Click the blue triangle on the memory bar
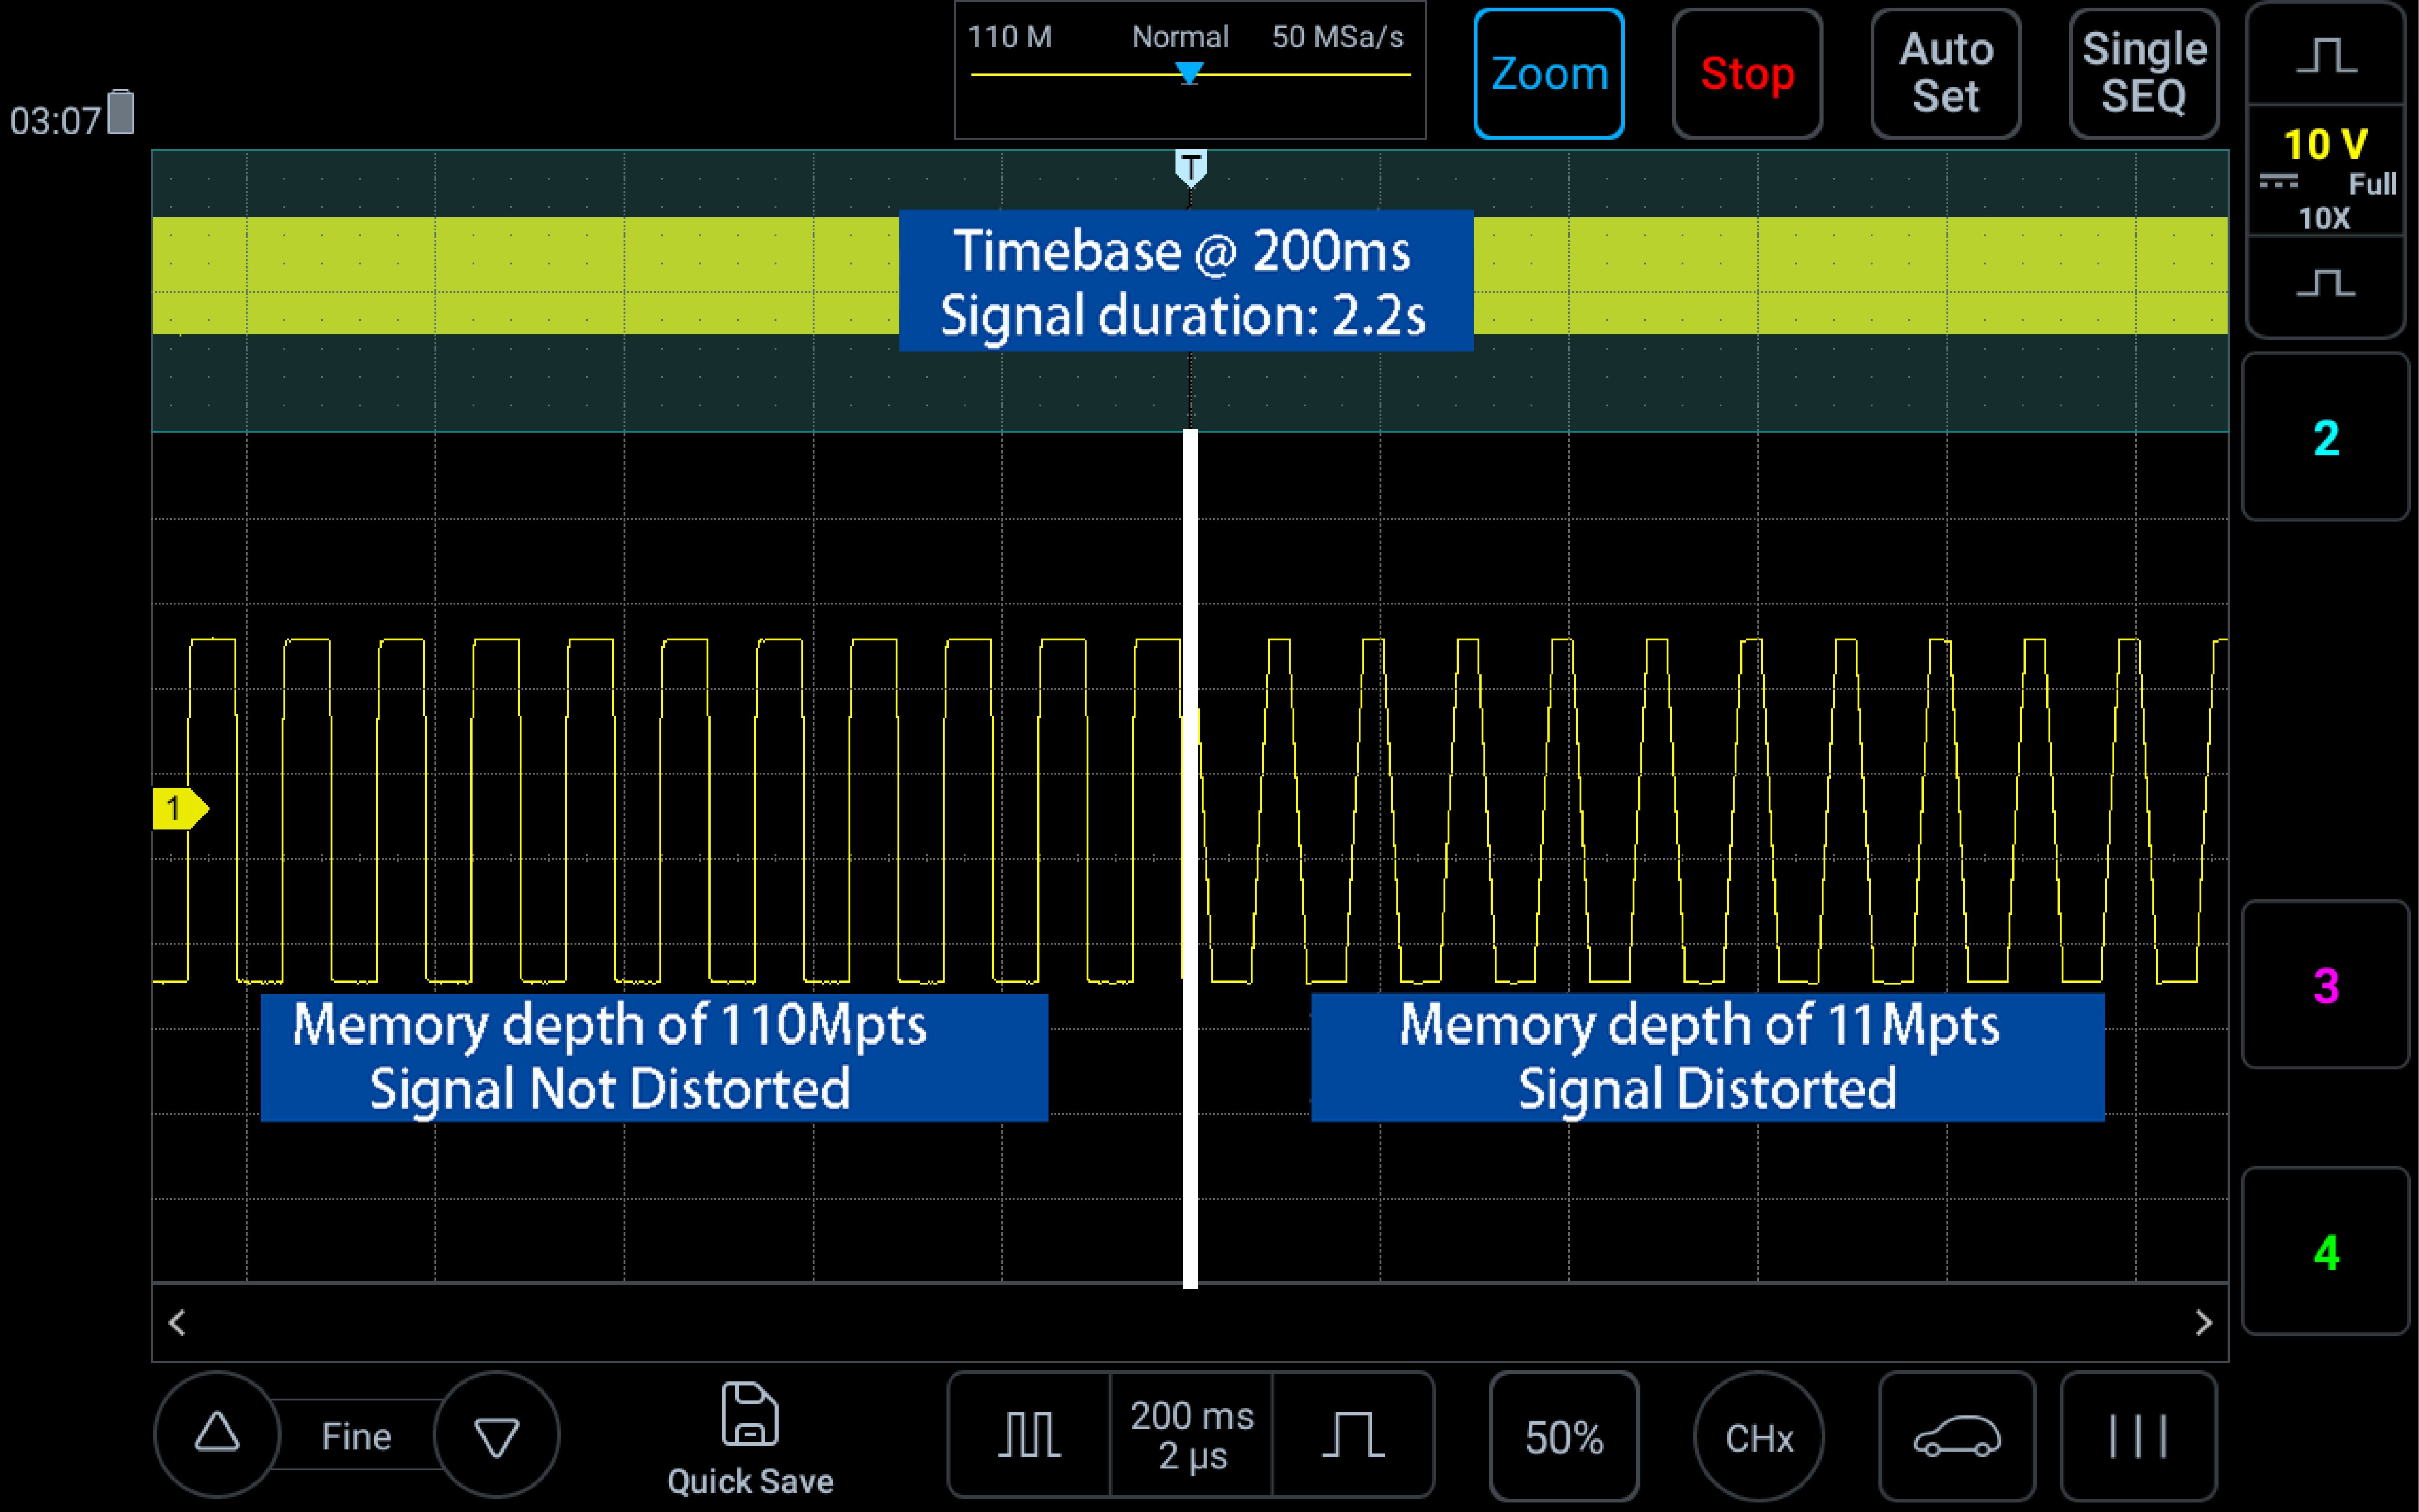The width and height of the screenshot is (2419, 1512). coord(1189,73)
